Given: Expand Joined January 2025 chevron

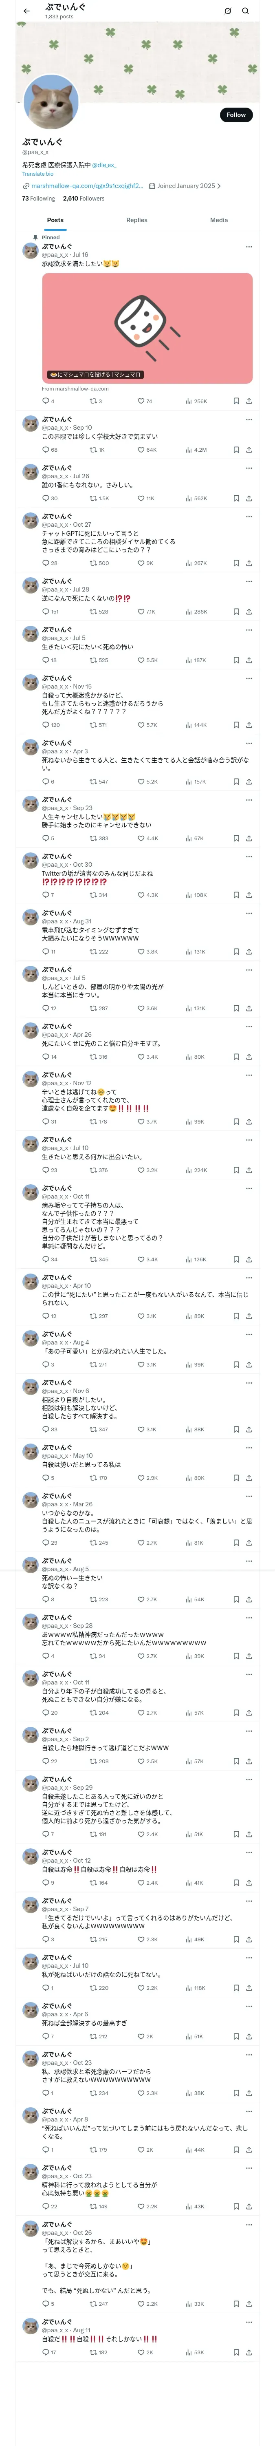Looking at the screenshot, I should [x=219, y=186].
